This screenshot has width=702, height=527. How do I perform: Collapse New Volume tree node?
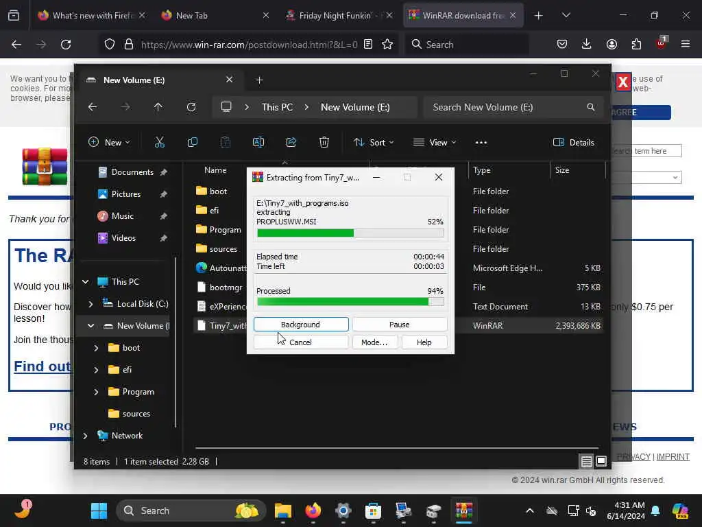coord(91,326)
